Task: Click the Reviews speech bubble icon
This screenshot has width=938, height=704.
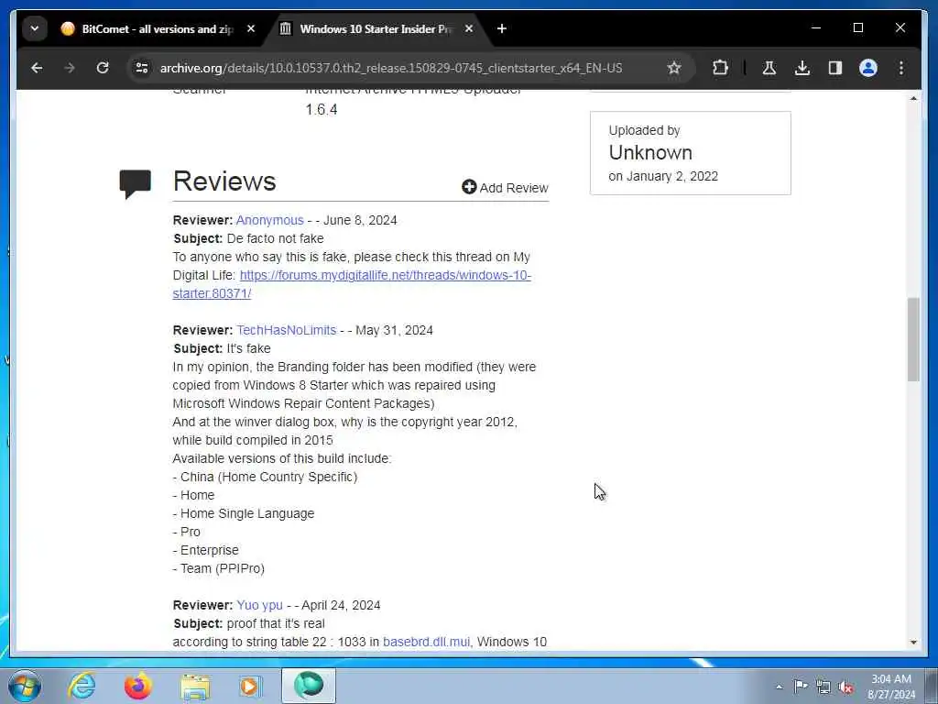Action: [136, 183]
